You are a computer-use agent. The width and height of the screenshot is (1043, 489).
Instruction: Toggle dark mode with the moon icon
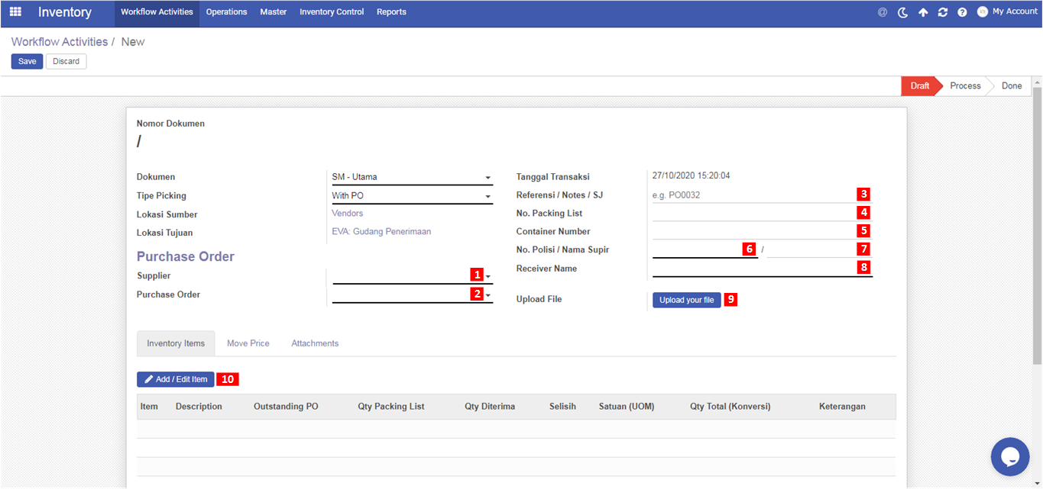902,12
